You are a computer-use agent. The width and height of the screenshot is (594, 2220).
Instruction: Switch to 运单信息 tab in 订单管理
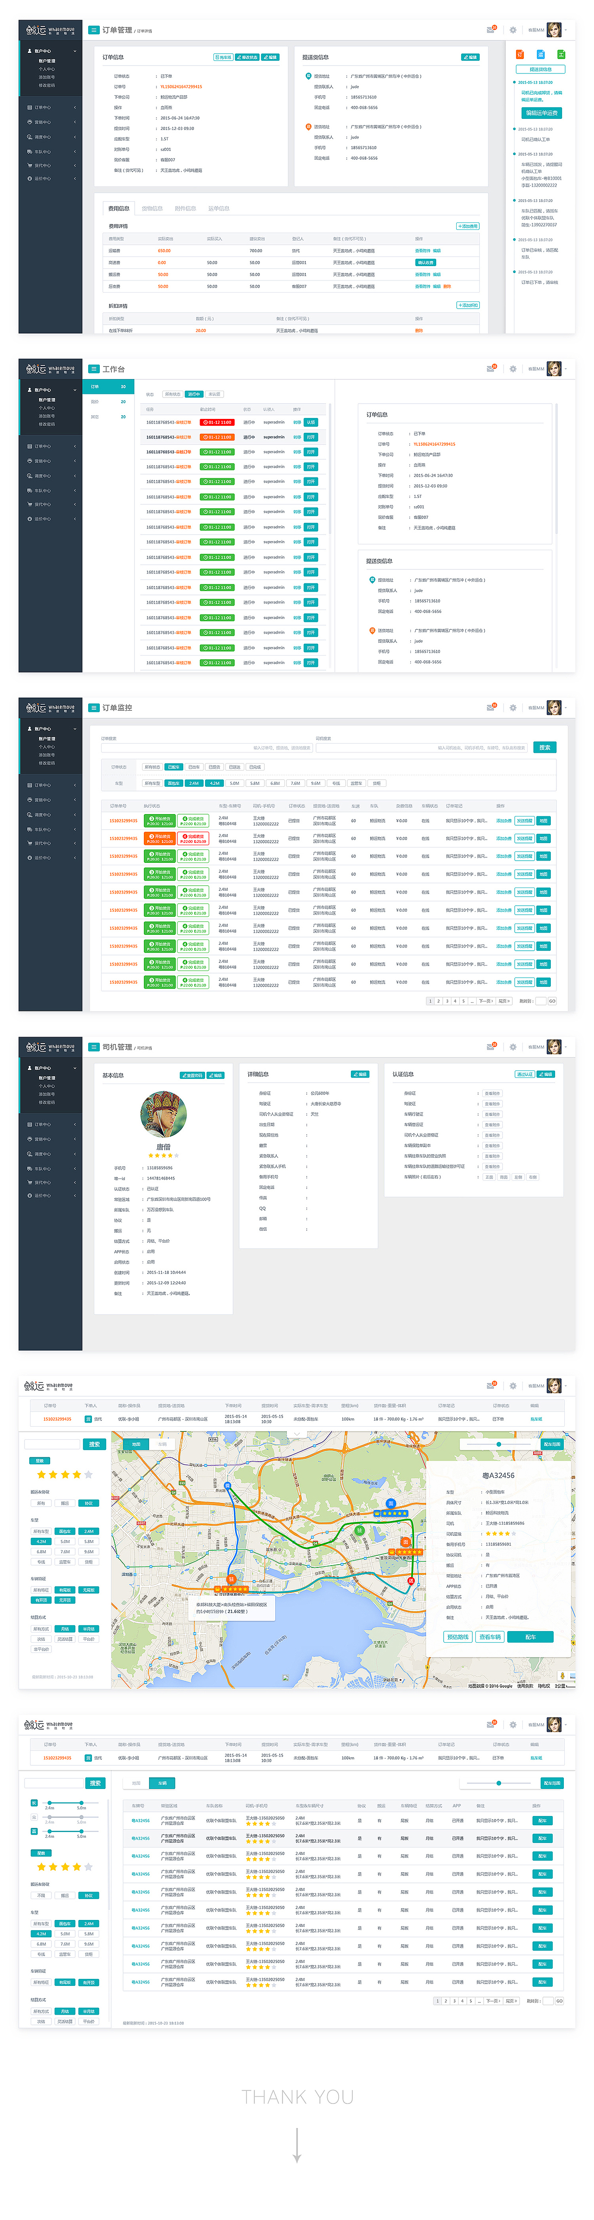coord(219,209)
